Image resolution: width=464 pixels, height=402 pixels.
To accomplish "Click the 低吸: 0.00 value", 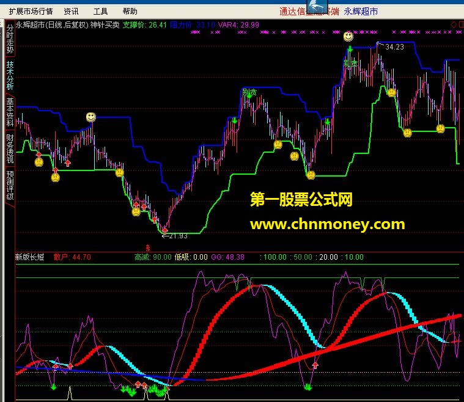I will (191, 257).
